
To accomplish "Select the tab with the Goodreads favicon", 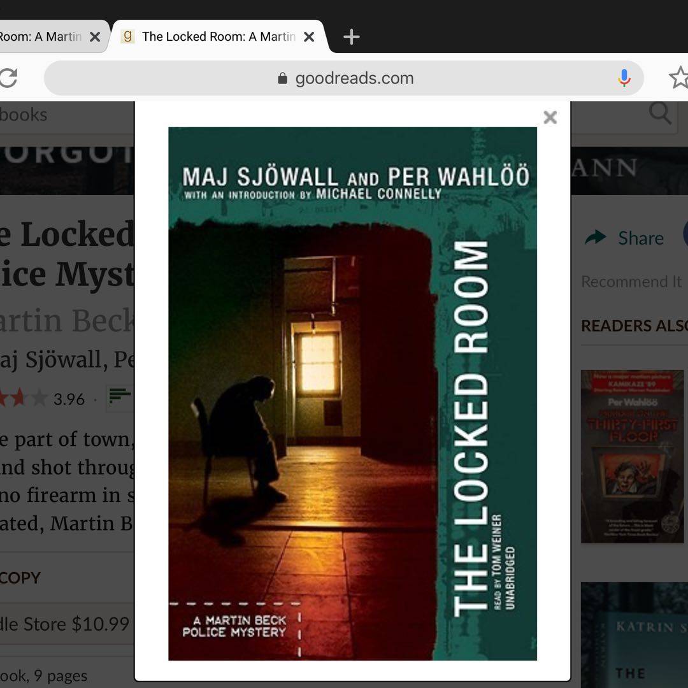I will [x=210, y=37].
